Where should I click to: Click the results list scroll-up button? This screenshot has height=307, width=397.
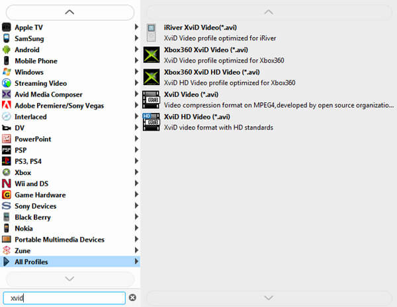click(x=269, y=12)
